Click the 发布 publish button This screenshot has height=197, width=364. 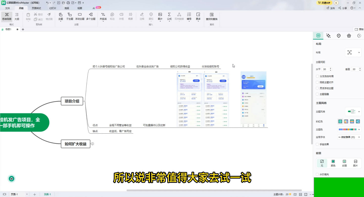coord(331,8)
